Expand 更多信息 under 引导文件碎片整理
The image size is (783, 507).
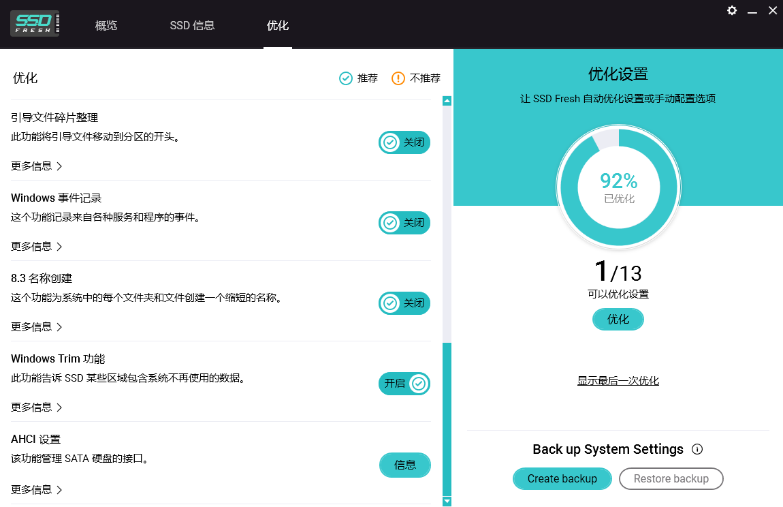pos(37,166)
